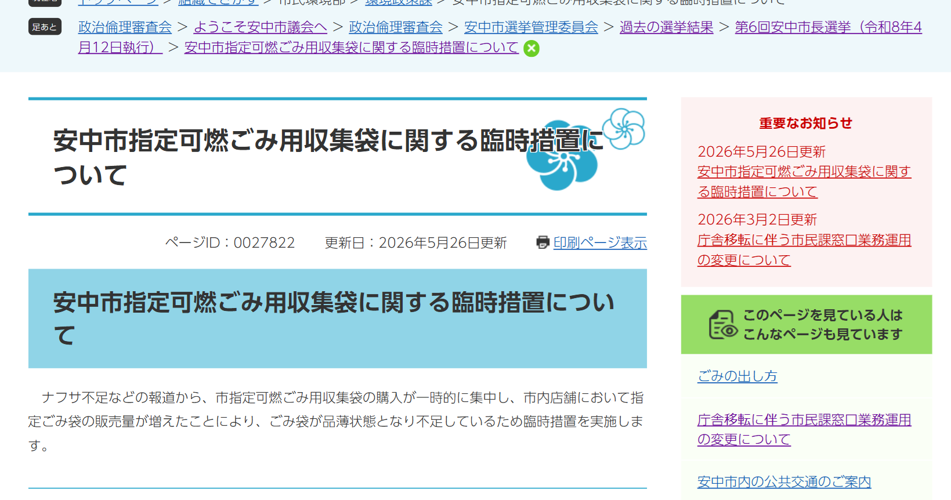Click the plum blossom logo by page title
This screenshot has width=951, height=500.
(x=586, y=148)
